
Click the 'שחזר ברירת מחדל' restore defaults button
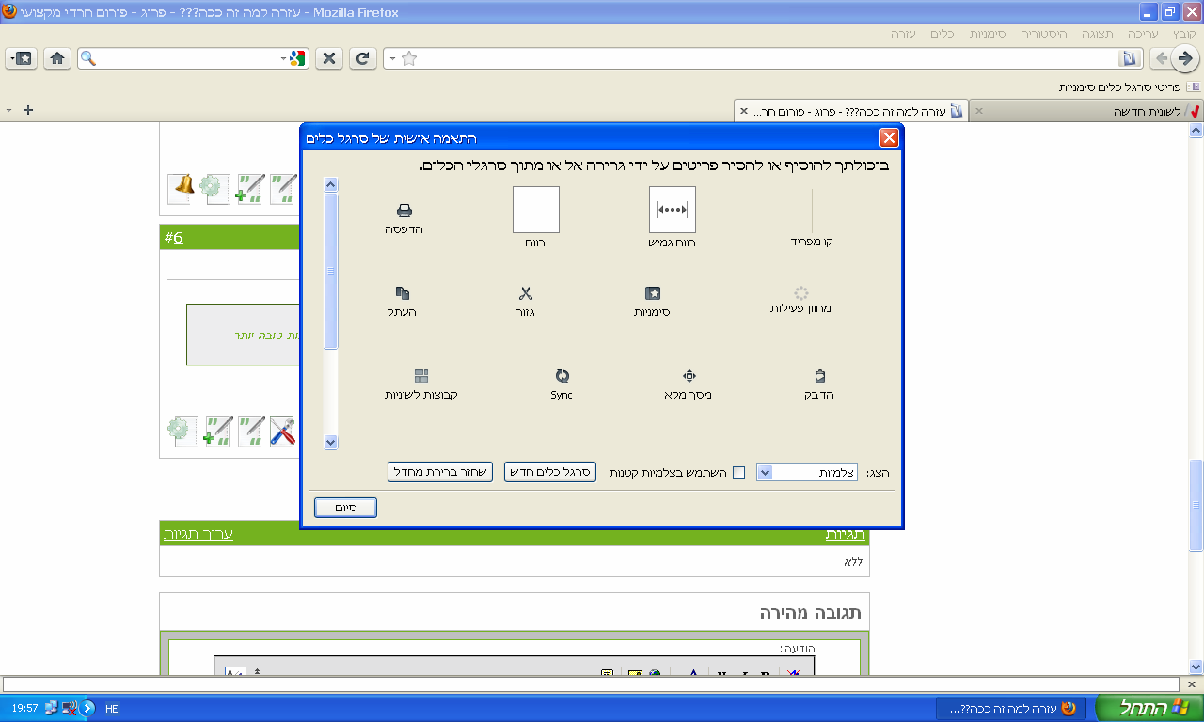pos(440,472)
